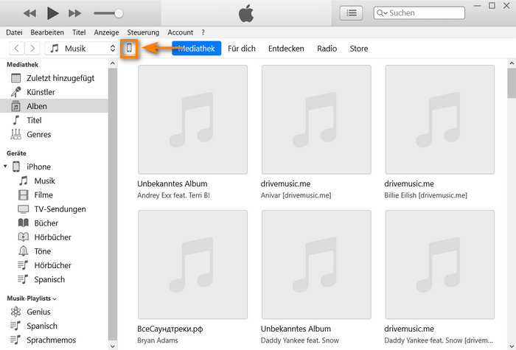Image resolution: width=516 pixels, height=350 pixels.
Task: Open Unbekanntes Album by Daddy Yankee cover
Action: tap(316, 265)
